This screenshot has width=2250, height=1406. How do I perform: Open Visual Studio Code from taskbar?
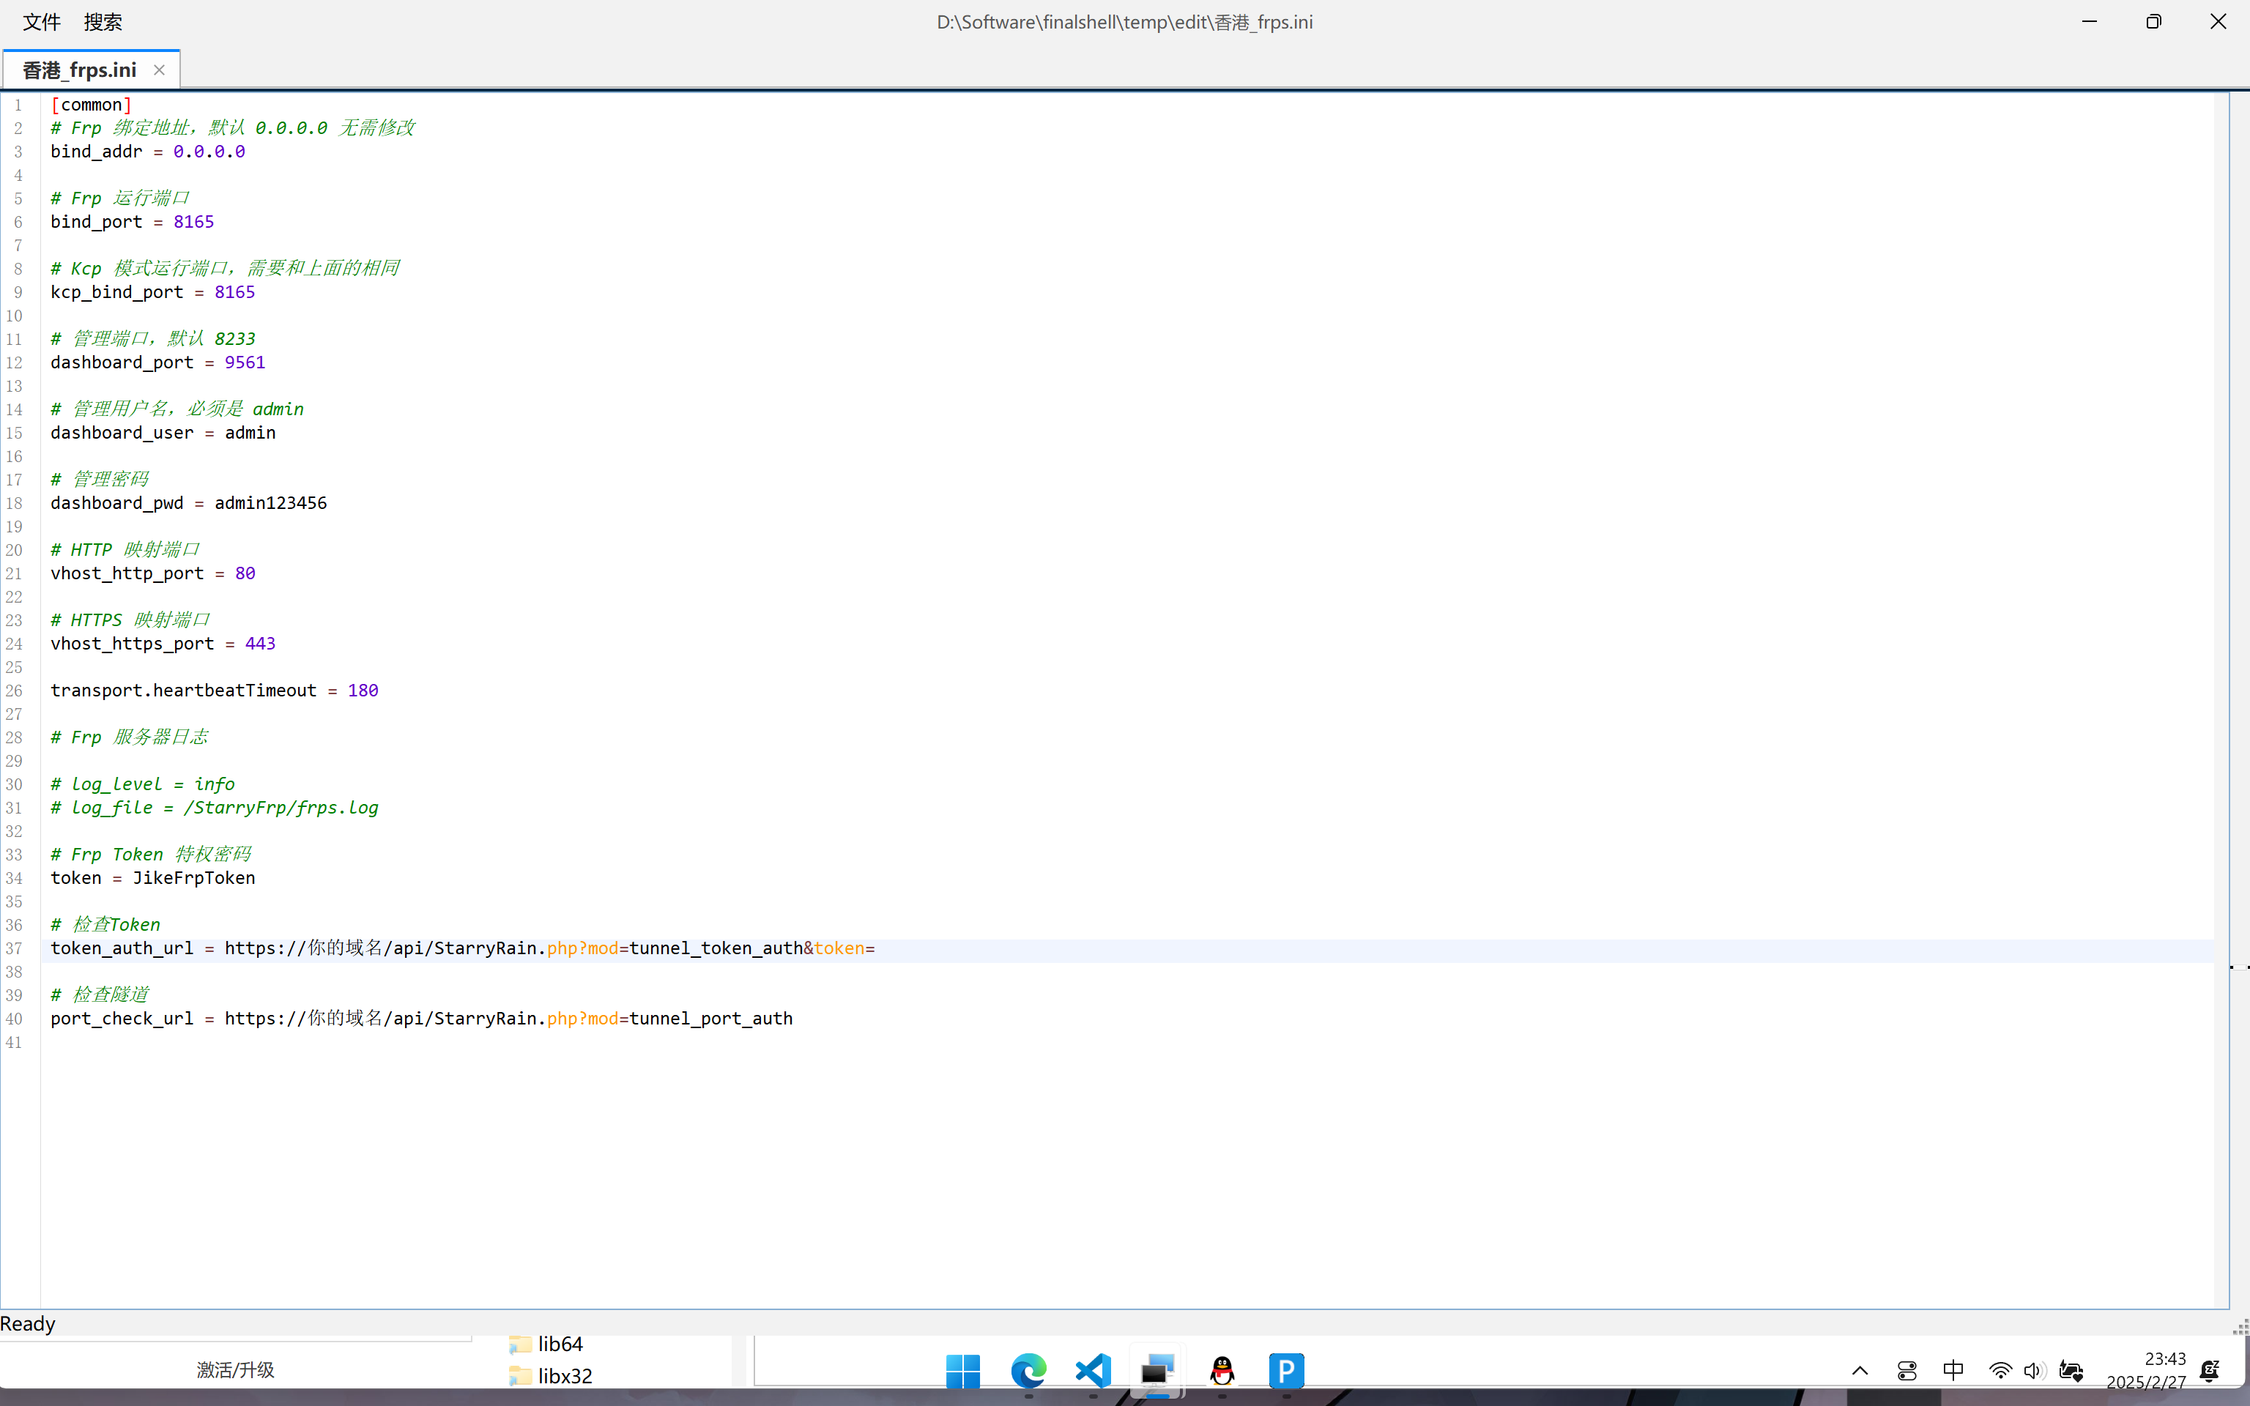1094,1371
